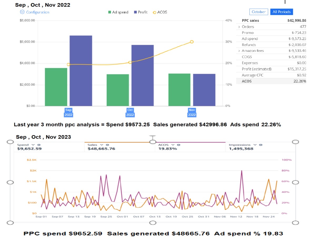Select the All Periods tab
This screenshot has height=239, width=310.
pos(281,12)
